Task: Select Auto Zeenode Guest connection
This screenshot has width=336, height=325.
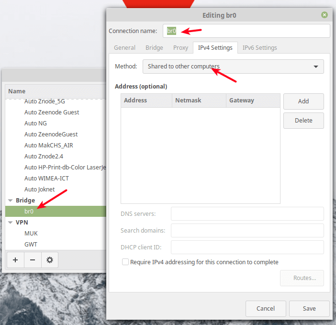Action: pos(56,112)
